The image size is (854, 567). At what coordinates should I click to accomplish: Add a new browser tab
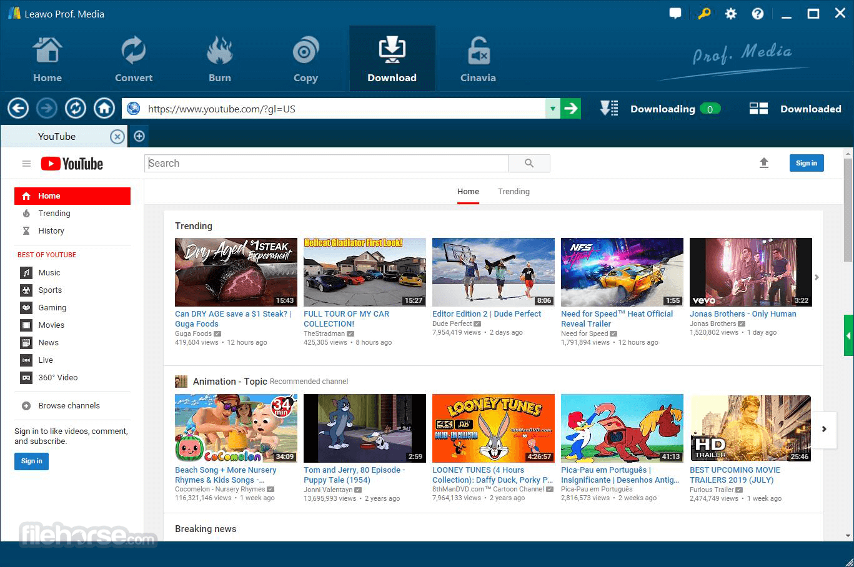(x=139, y=136)
